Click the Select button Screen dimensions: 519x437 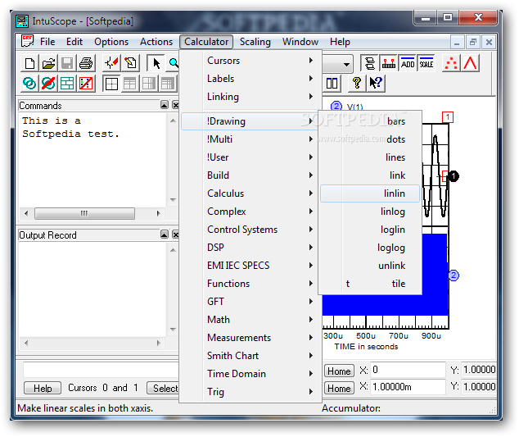point(164,388)
